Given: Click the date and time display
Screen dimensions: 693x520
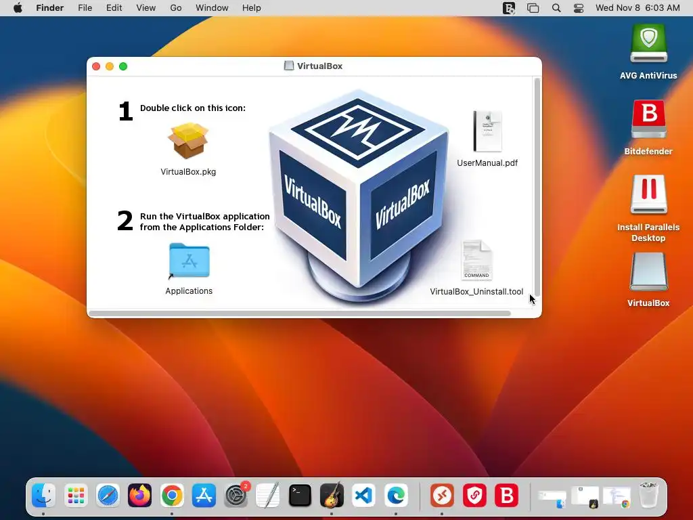Looking at the screenshot, I should [638, 8].
